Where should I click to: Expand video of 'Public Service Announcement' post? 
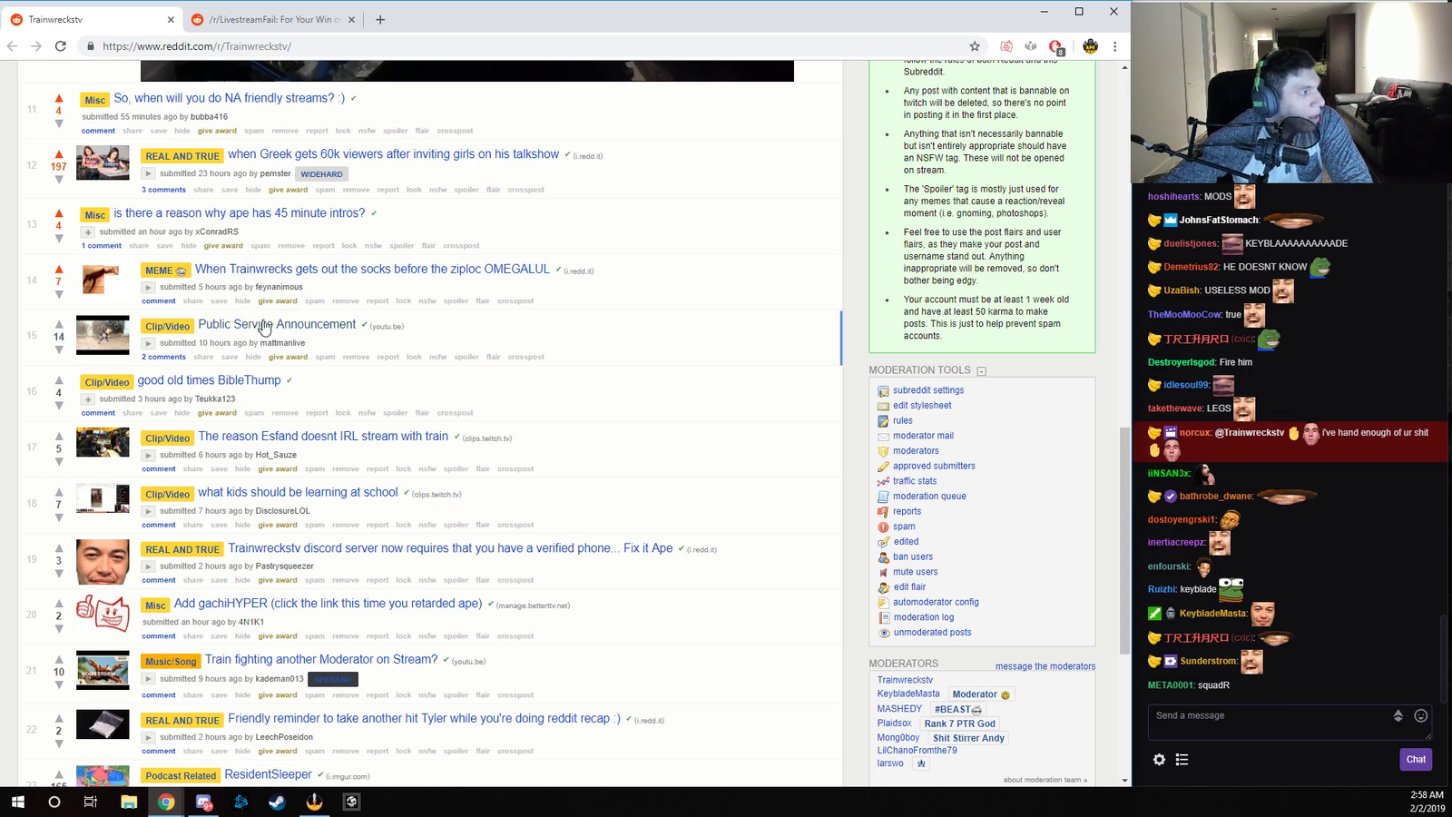(148, 343)
